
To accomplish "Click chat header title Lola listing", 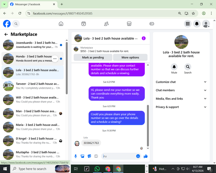I will 111,38.
